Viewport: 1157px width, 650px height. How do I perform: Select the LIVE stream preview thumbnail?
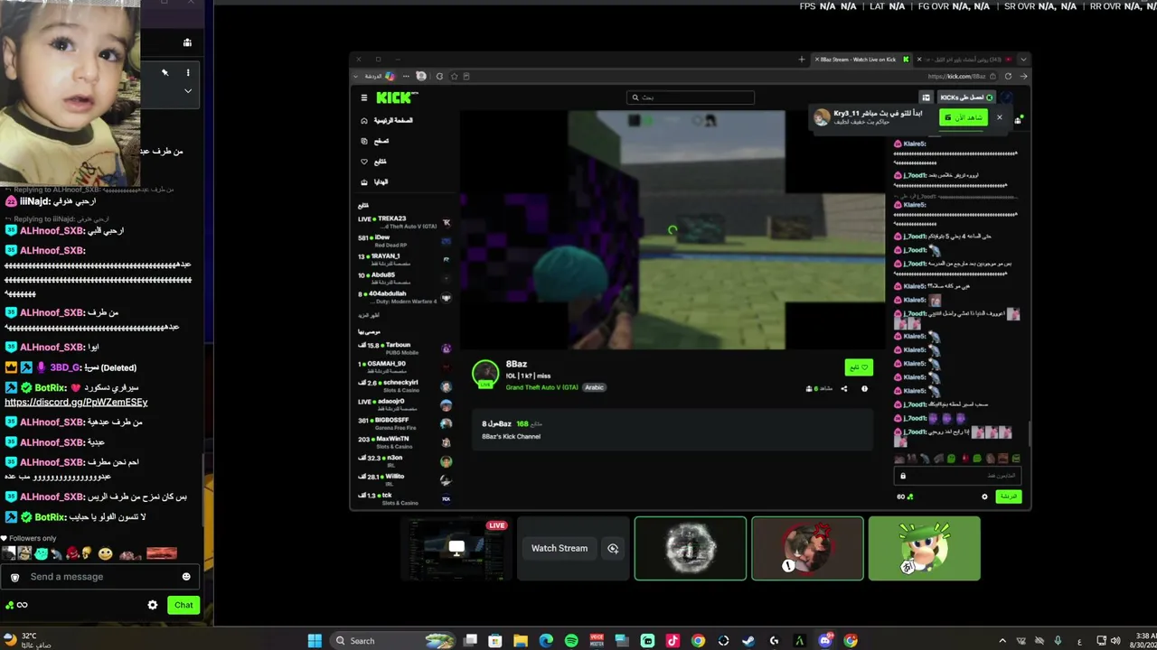tap(456, 548)
